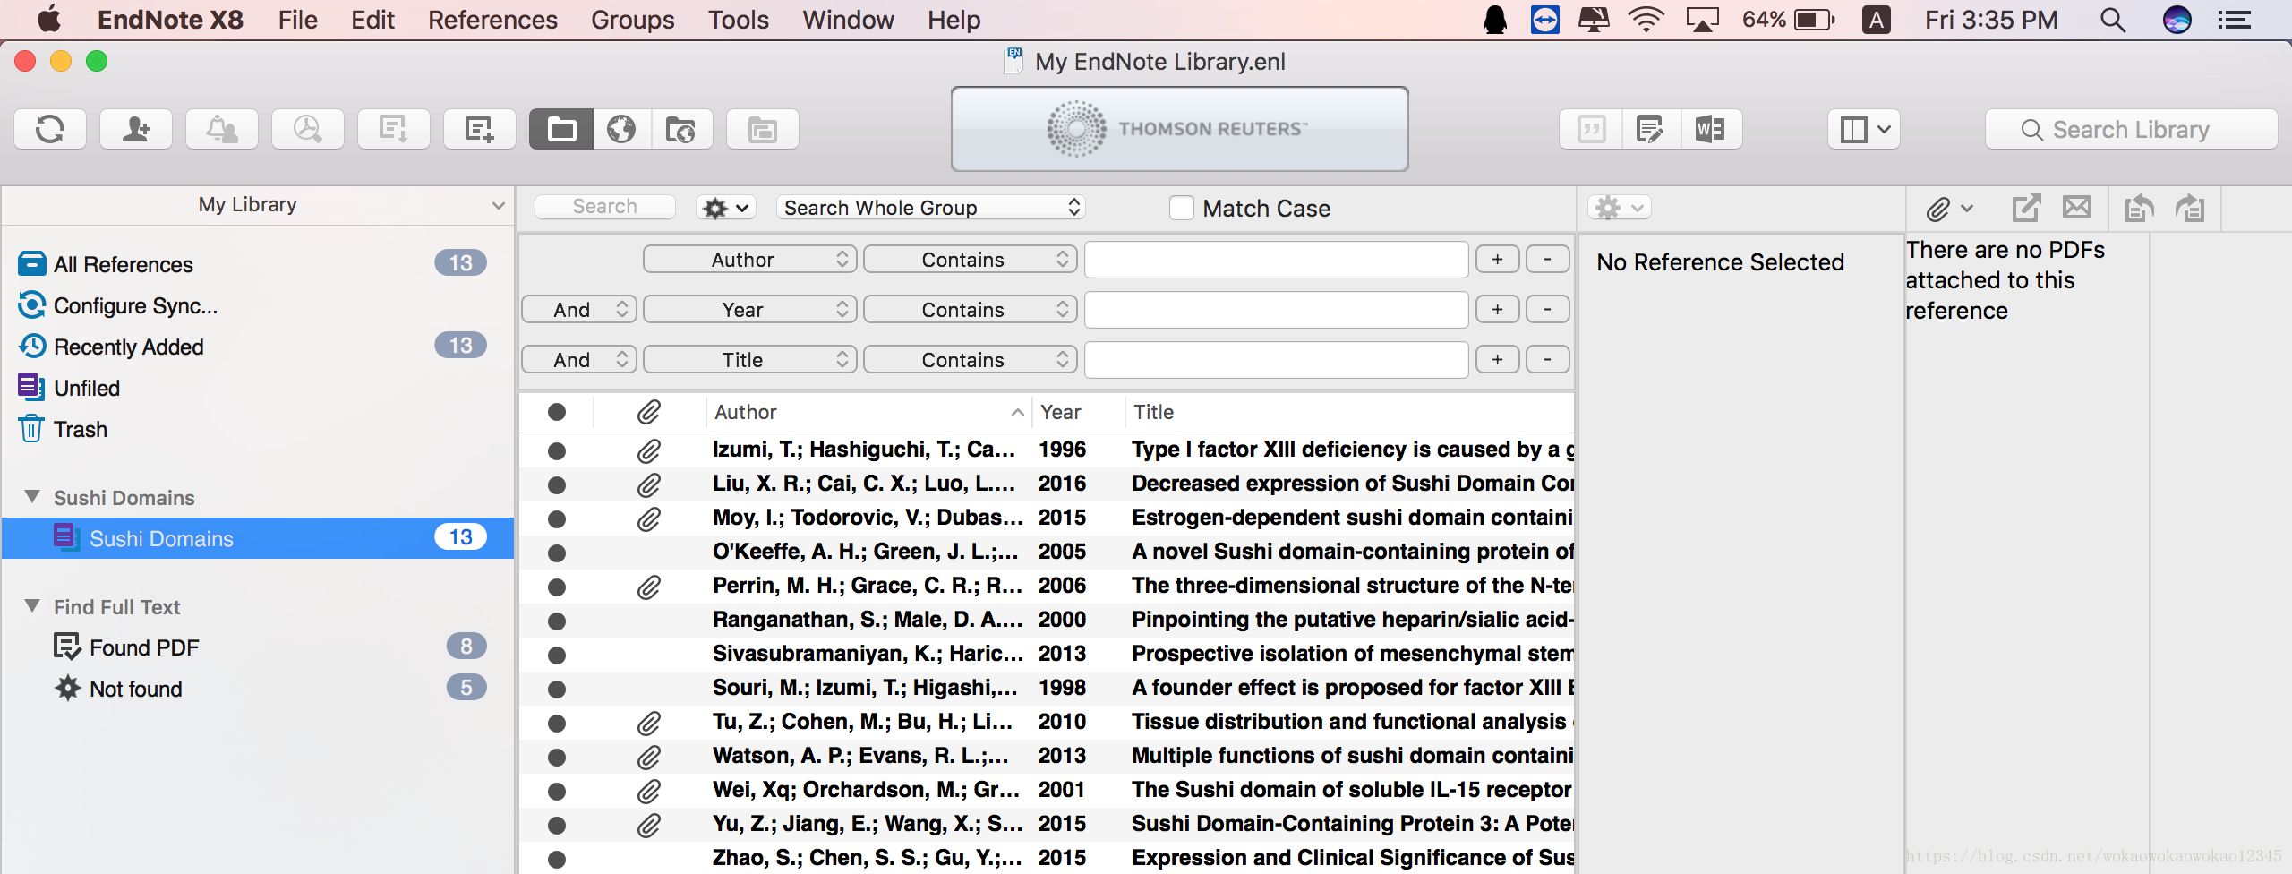
Task: Toggle read status dot for Liu 2016 reference
Action: [x=557, y=484]
